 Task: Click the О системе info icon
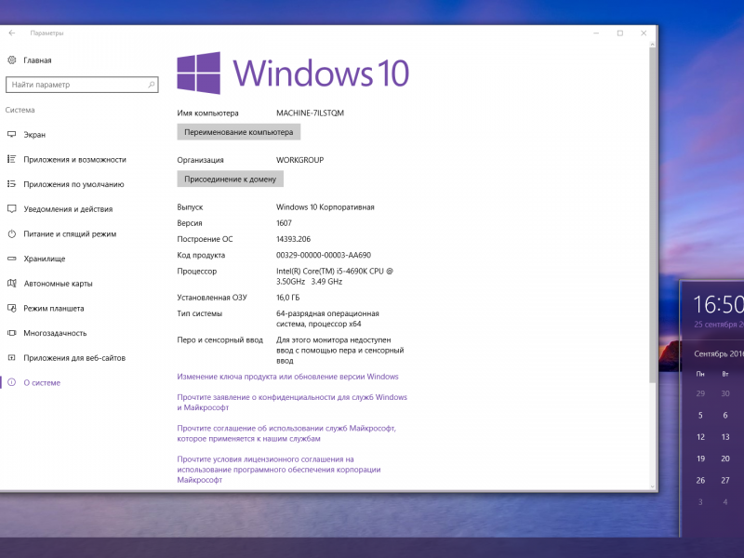(12, 382)
